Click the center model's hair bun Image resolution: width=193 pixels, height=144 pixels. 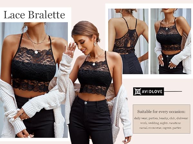(98, 37)
